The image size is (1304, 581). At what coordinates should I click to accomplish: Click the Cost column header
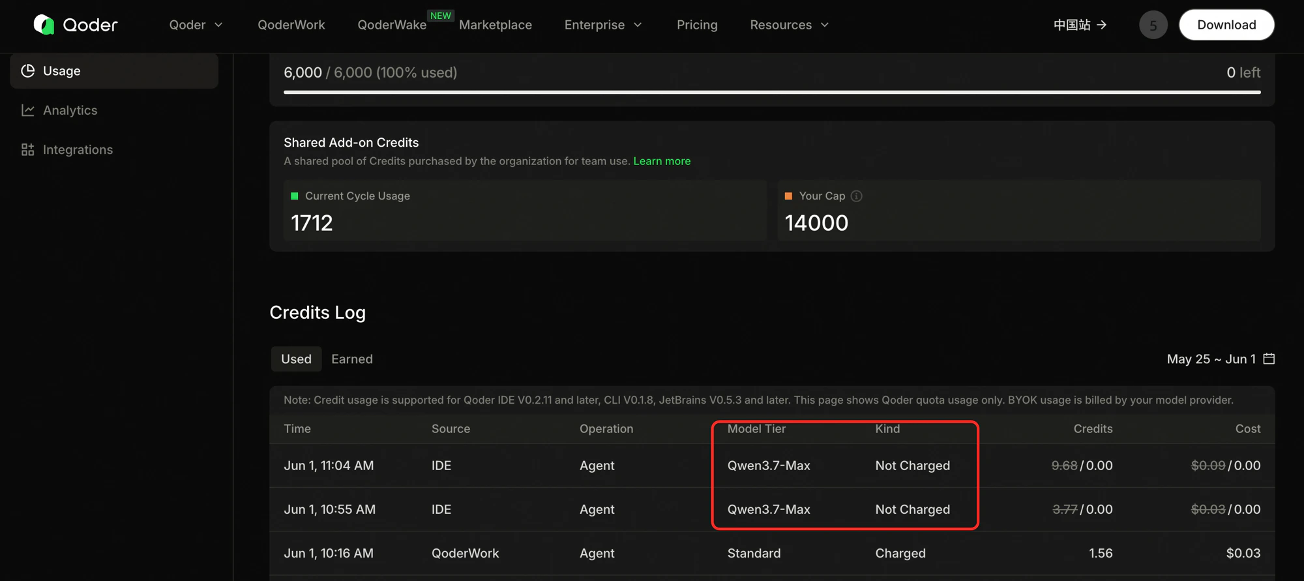tap(1248, 428)
